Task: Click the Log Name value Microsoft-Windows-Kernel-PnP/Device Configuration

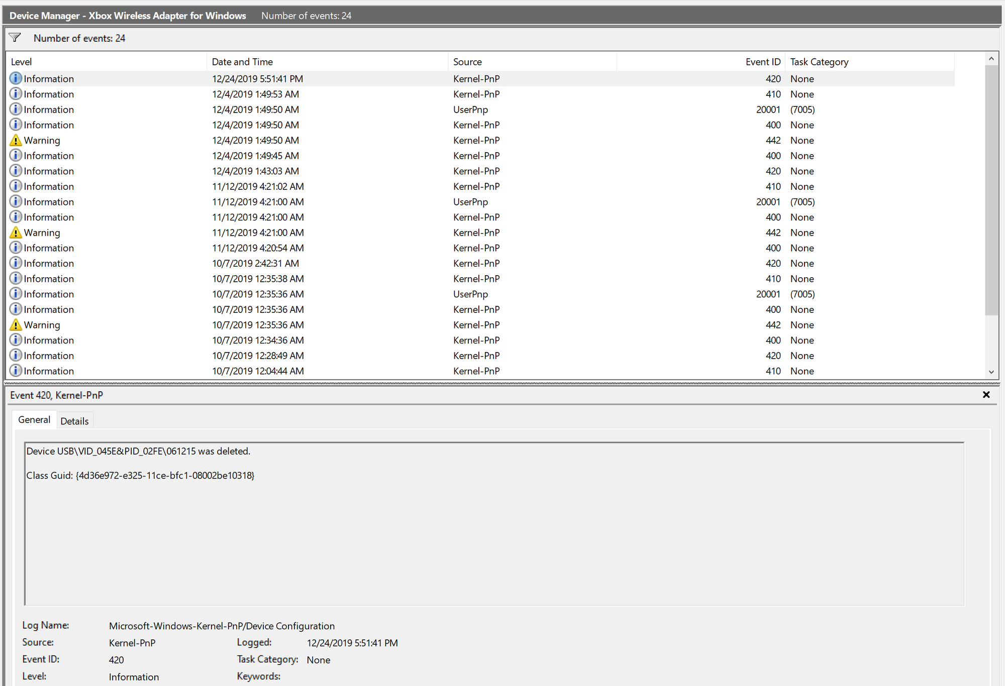Action: (222, 626)
